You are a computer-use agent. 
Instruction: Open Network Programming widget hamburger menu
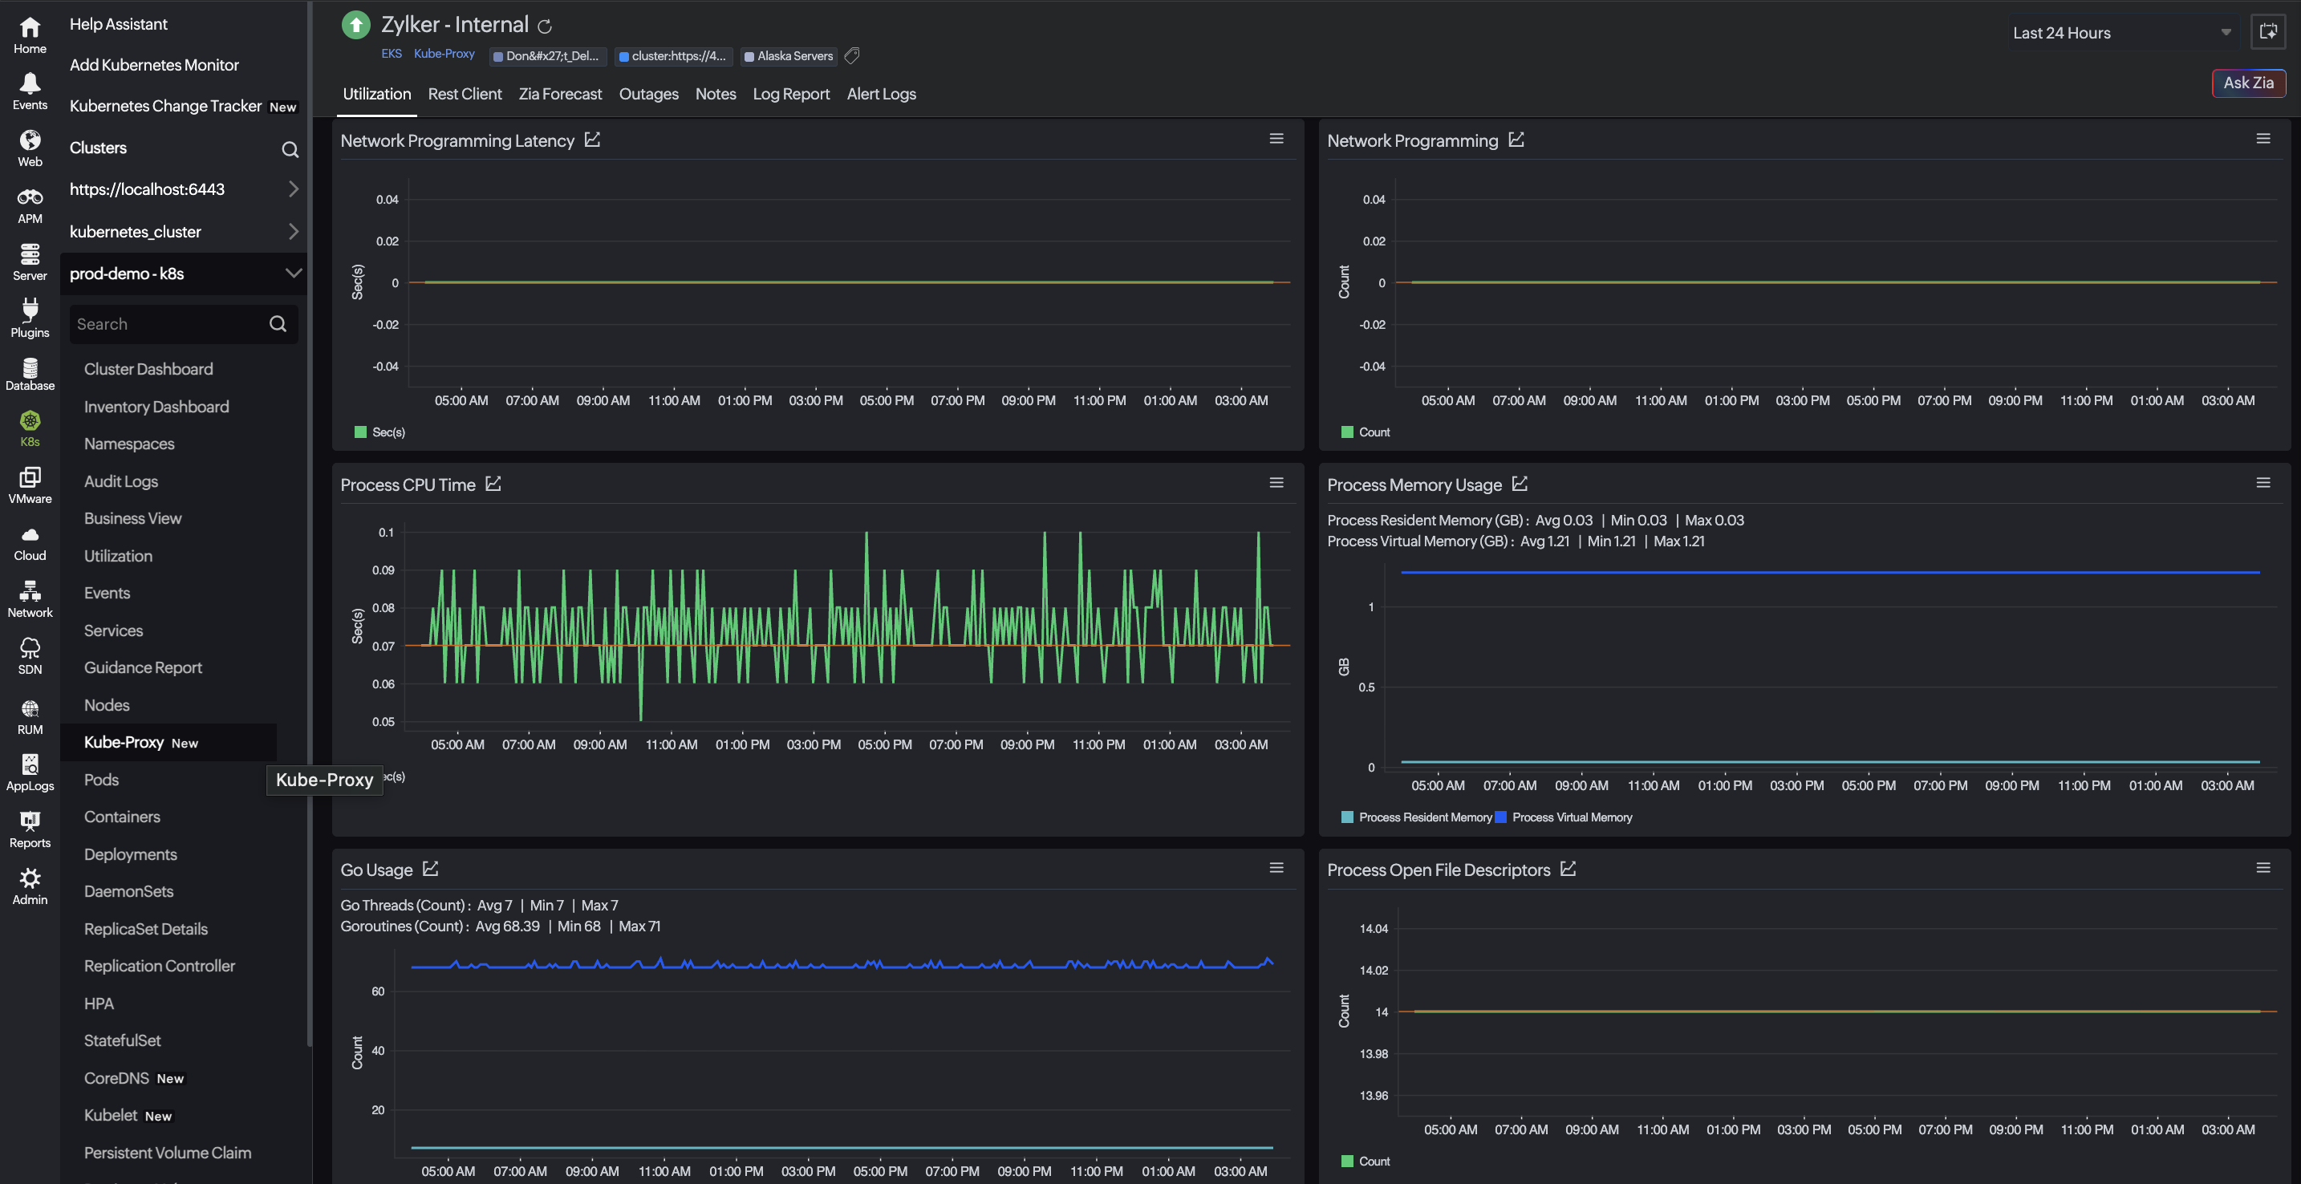click(x=2263, y=139)
